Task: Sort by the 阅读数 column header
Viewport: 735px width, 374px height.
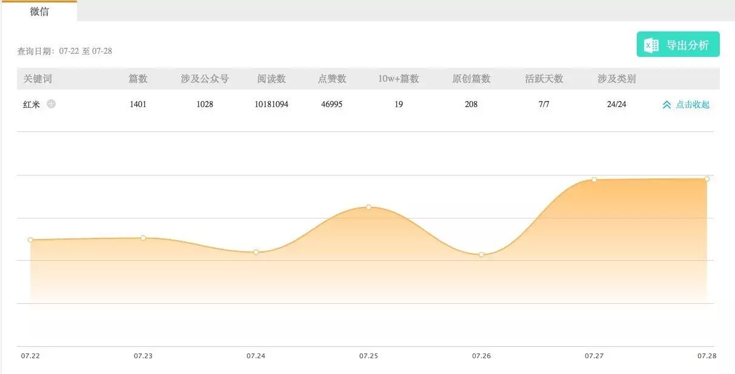Action: tap(271, 79)
